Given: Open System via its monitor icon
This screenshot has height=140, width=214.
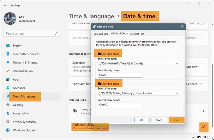Looking at the screenshot, I should [8, 46].
